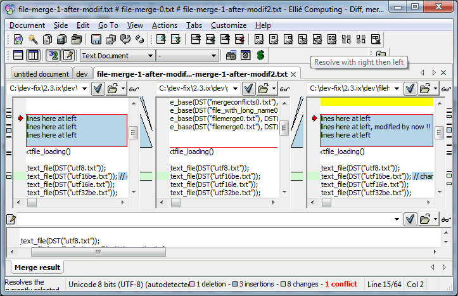Image resolution: width=458 pixels, height=296 pixels.
Task: Click the open file folder in middle pane
Action: point(264,88)
